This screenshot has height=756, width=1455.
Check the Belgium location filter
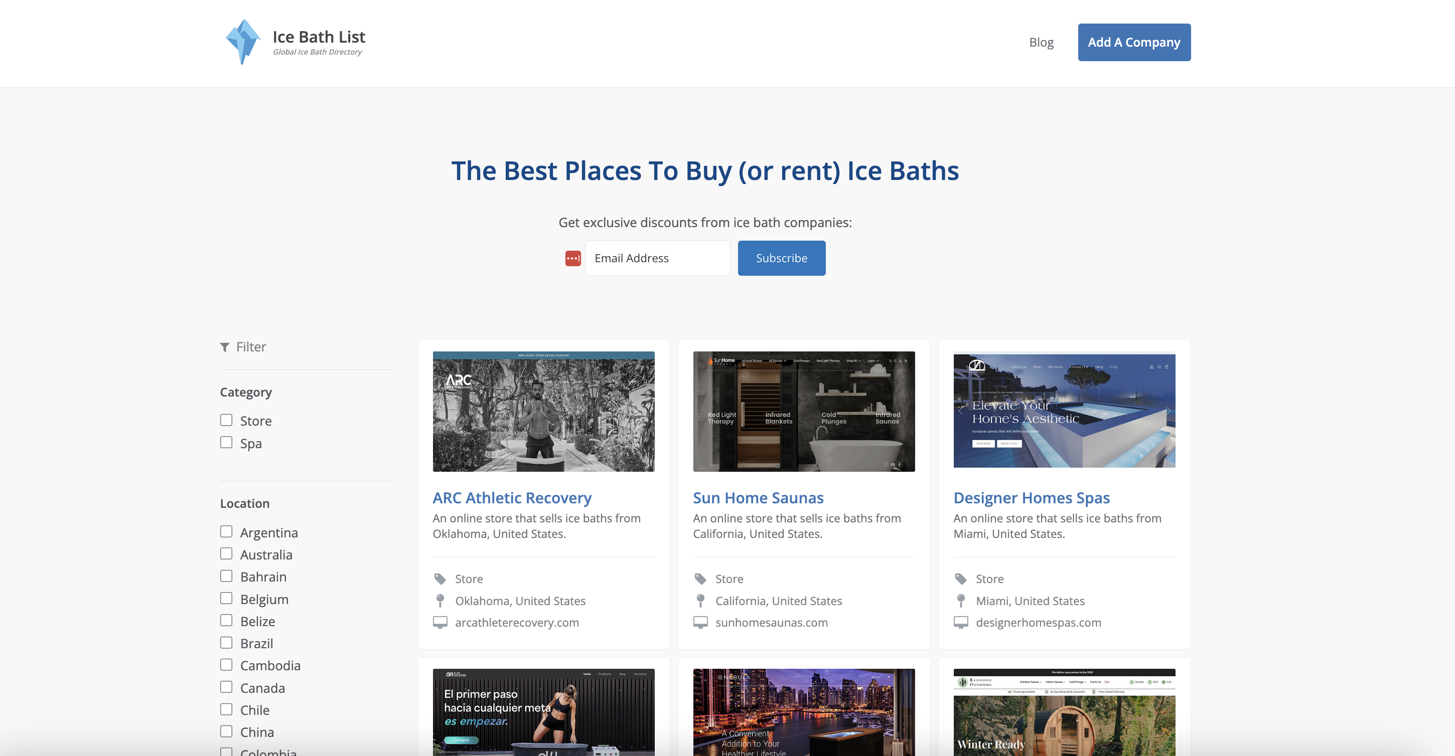click(226, 598)
